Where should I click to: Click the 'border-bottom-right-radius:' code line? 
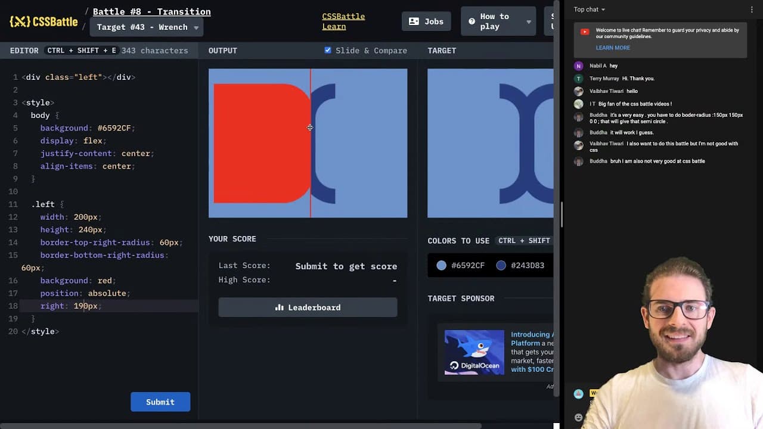[x=104, y=255]
